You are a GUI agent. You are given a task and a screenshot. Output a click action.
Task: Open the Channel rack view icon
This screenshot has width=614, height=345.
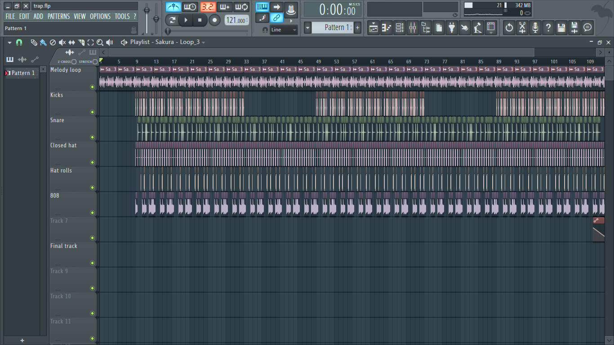(400, 27)
